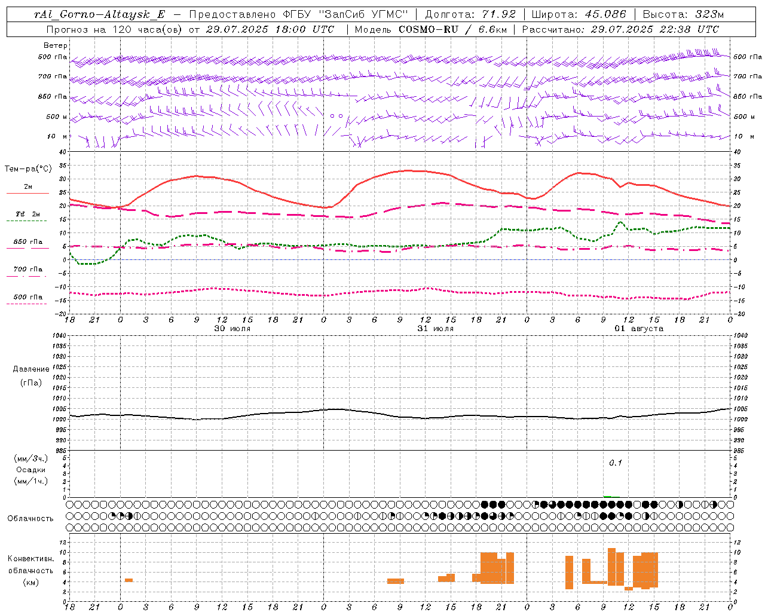Click the Ветер panel label
Image resolution: width=765 pixels, height=612 pixels.
(x=56, y=45)
